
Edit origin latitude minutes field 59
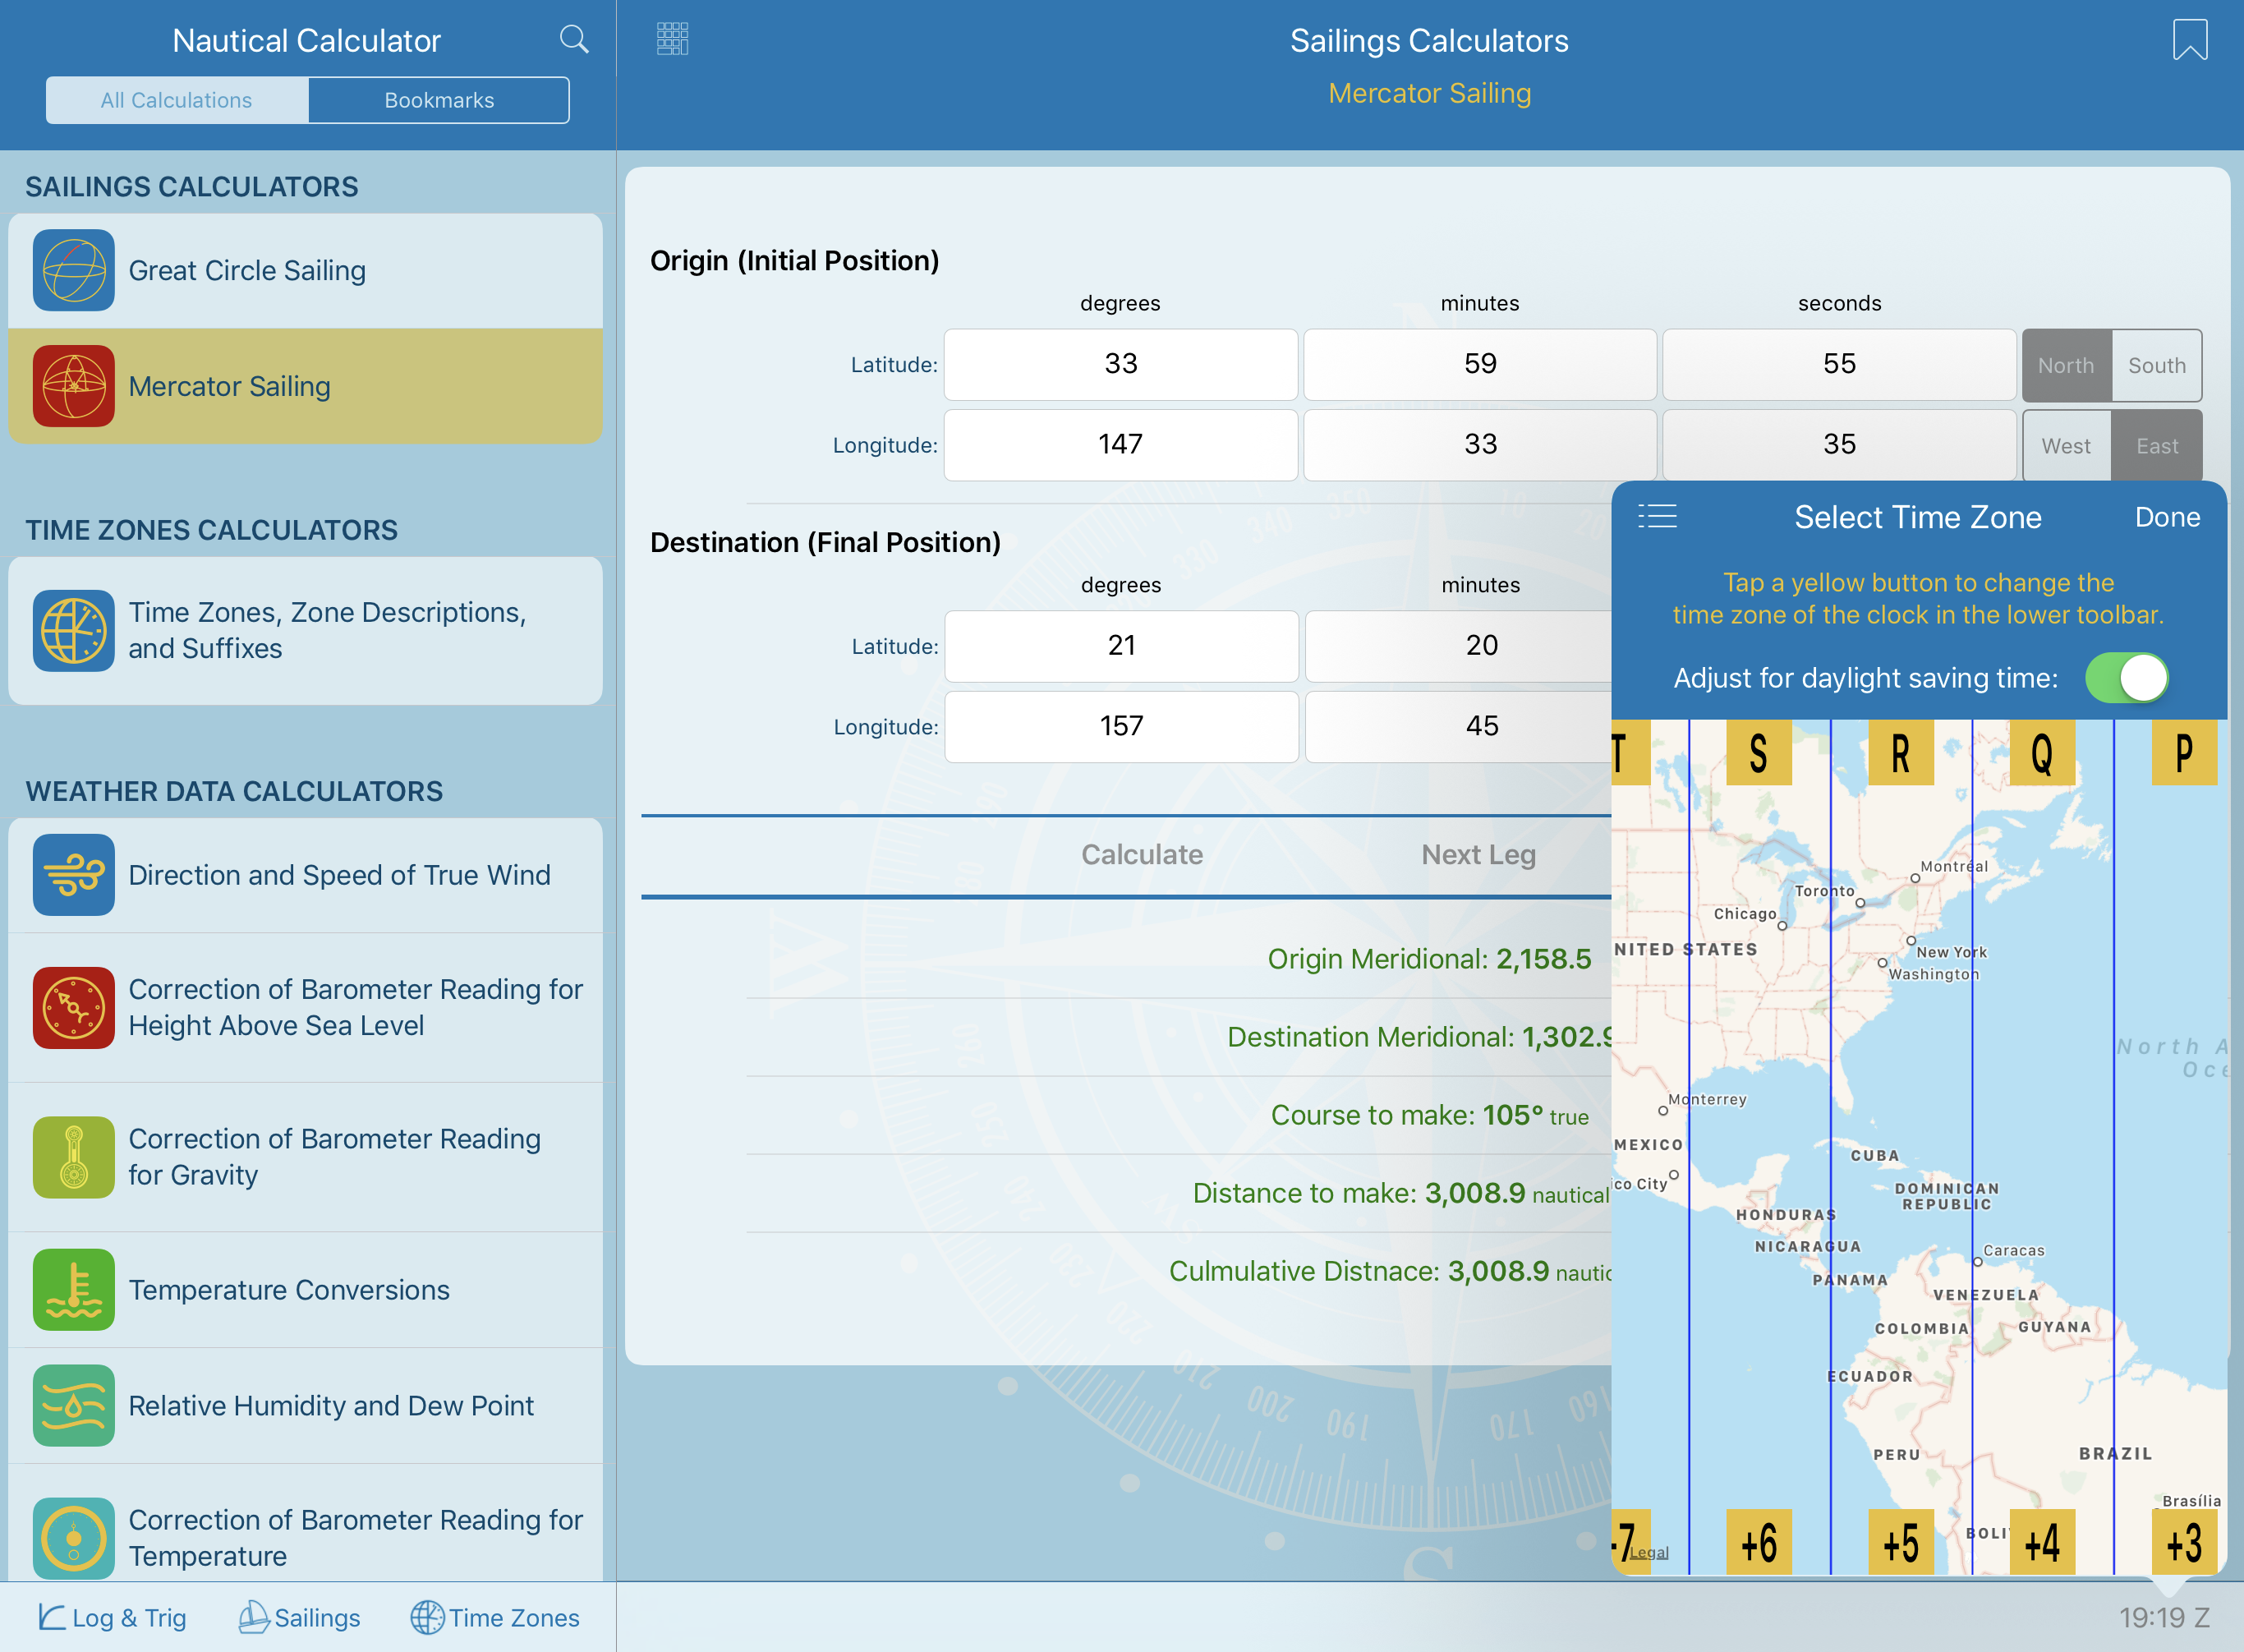point(1480,364)
